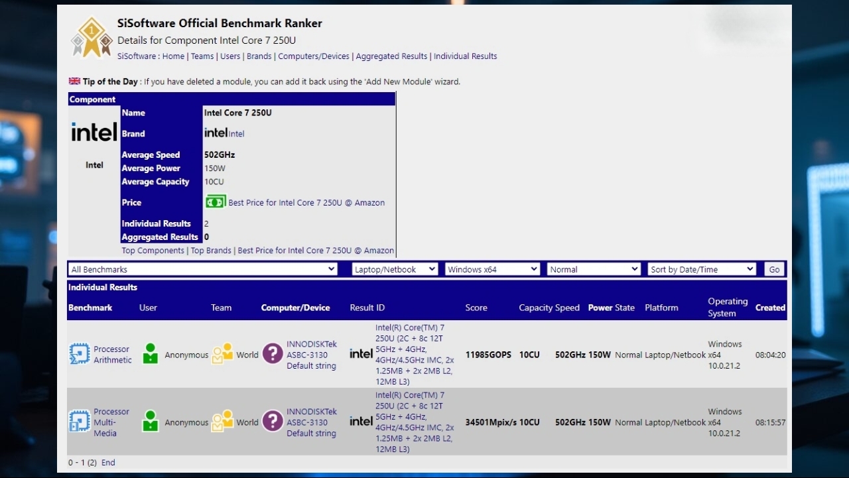Click the Average Speed 502GHz value
849x478 pixels.
click(220, 155)
